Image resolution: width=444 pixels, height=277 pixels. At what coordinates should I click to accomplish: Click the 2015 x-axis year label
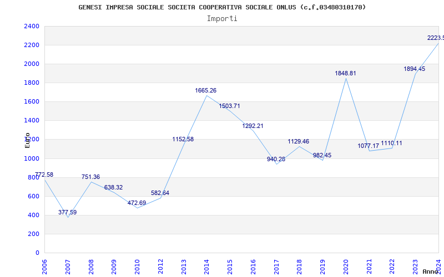(230, 267)
